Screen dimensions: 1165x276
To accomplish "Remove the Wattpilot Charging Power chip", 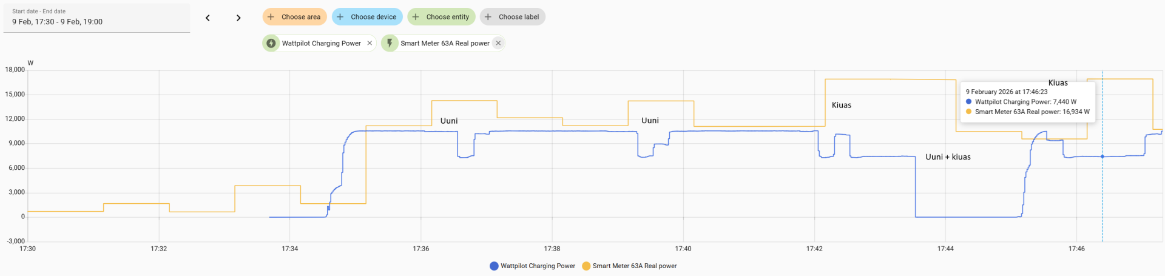I will pyautogui.click(x=370, y=43).
